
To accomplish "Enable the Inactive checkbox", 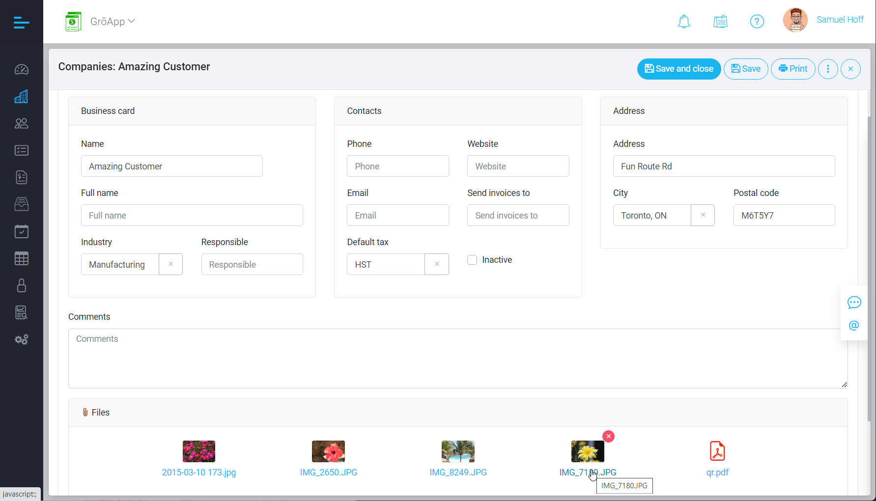I will [472, 260].
